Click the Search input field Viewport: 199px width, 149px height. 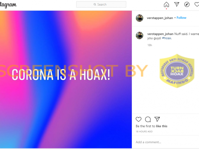(x=101, y=4)
